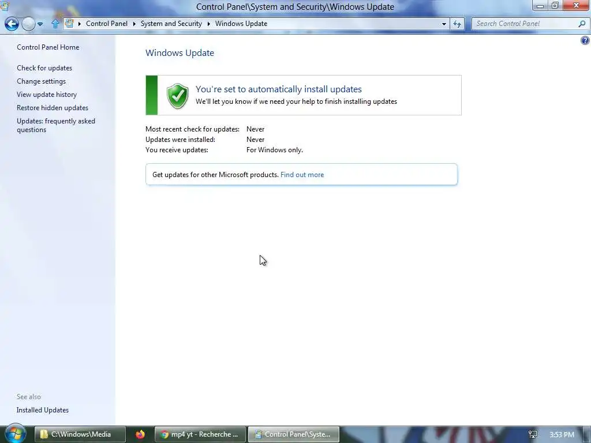The height and width of the screenshot is (443, 591).
Task: Open Updates: frequently asked questions
Action: [x=56, y=125]
